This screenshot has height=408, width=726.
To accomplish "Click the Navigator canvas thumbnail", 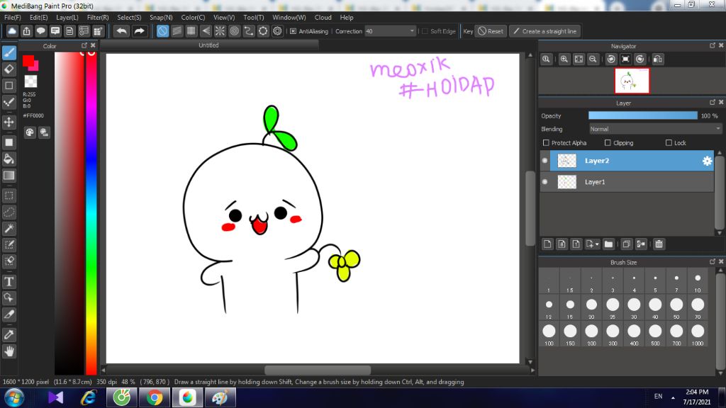I will point(632,81).
